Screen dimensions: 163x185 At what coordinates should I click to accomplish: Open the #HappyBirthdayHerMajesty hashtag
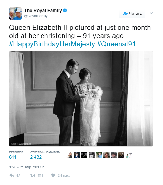coord(52,44)
